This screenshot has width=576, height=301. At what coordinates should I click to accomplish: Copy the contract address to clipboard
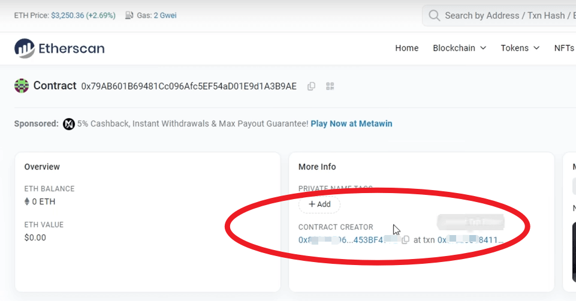point(311,86)
